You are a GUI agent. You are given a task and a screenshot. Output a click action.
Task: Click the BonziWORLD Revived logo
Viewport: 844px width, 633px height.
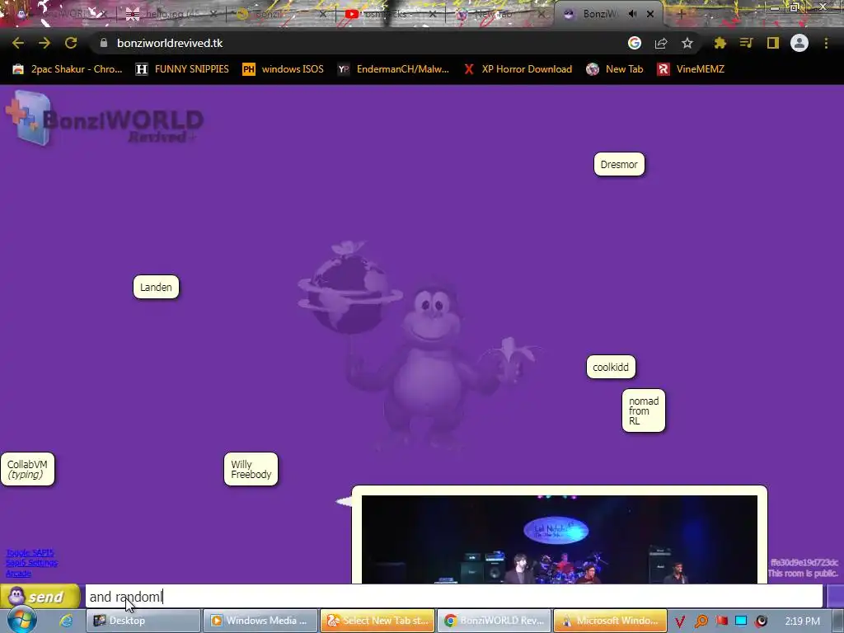coord(105,119)
